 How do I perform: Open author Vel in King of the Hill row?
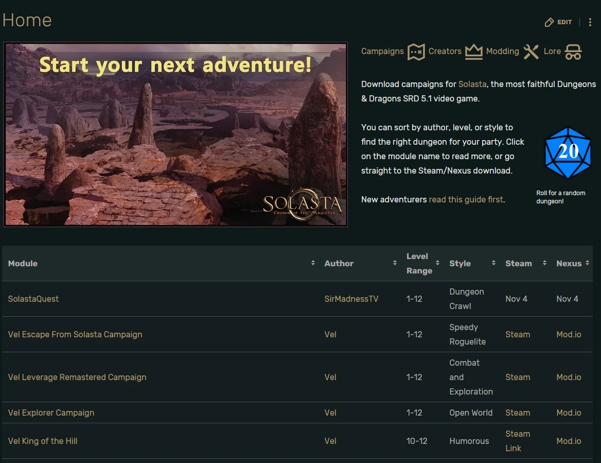click(x=330, y=441)
